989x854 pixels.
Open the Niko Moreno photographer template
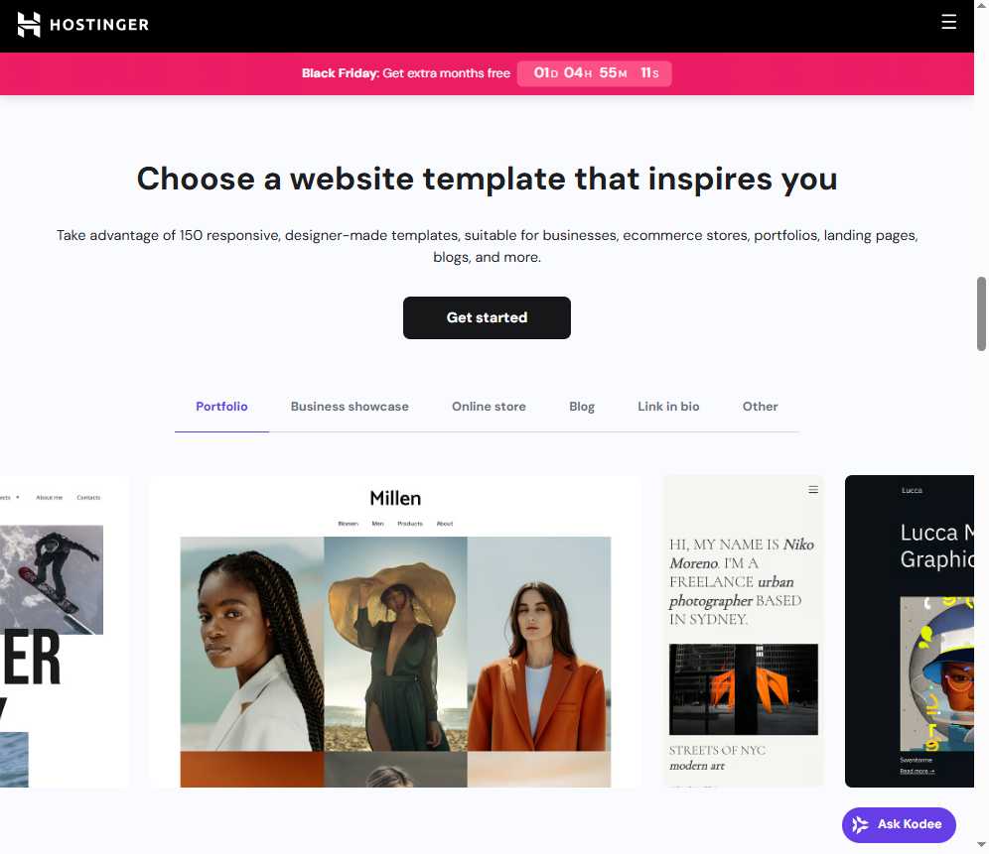point(744,632)
